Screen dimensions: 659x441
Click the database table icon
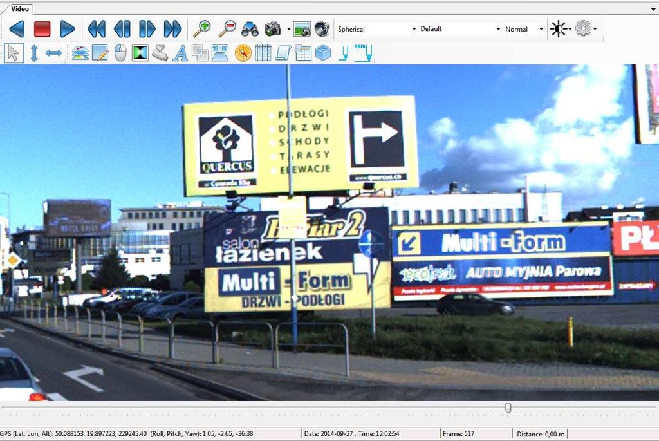coord(303,53)
